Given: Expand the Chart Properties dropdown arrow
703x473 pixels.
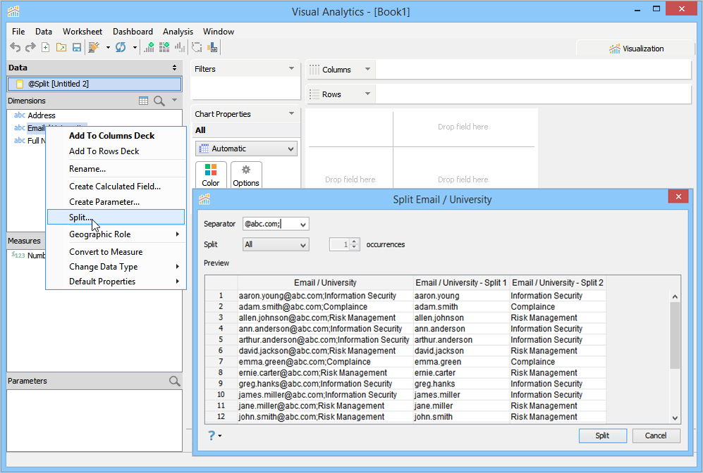Looking at the screenshot, I should pyautogui.click(x=291, y=113).
